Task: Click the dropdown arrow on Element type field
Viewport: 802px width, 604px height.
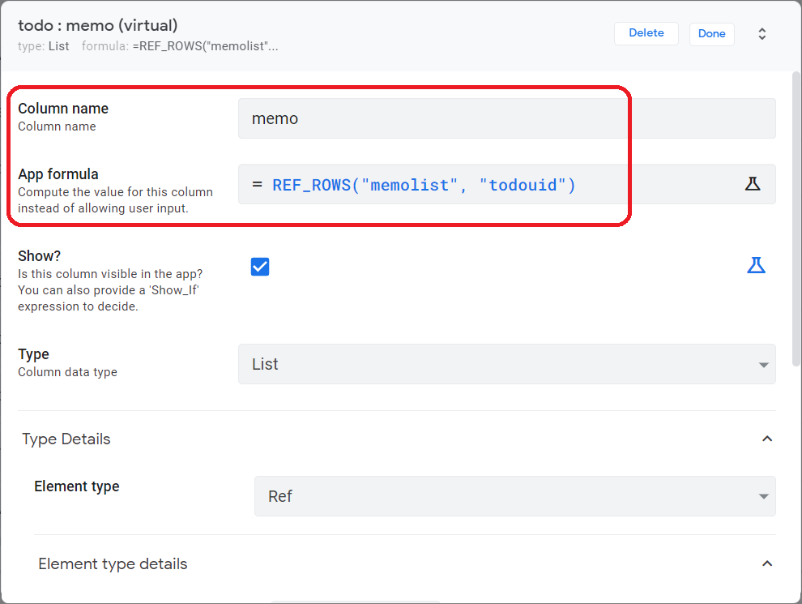Action: coord(763,497)
